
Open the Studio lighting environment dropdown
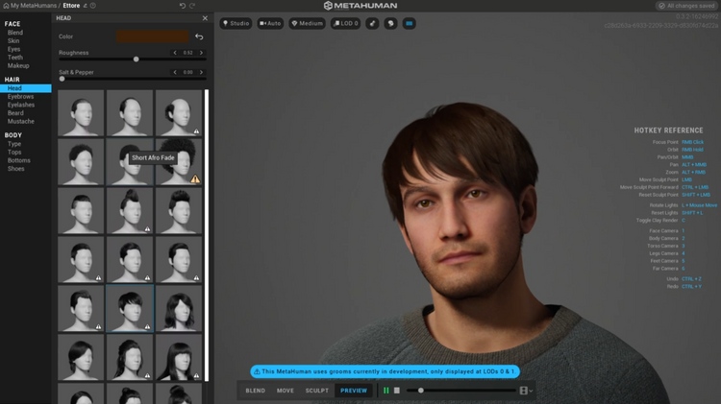pyautogui.click(x=236, y=23)
